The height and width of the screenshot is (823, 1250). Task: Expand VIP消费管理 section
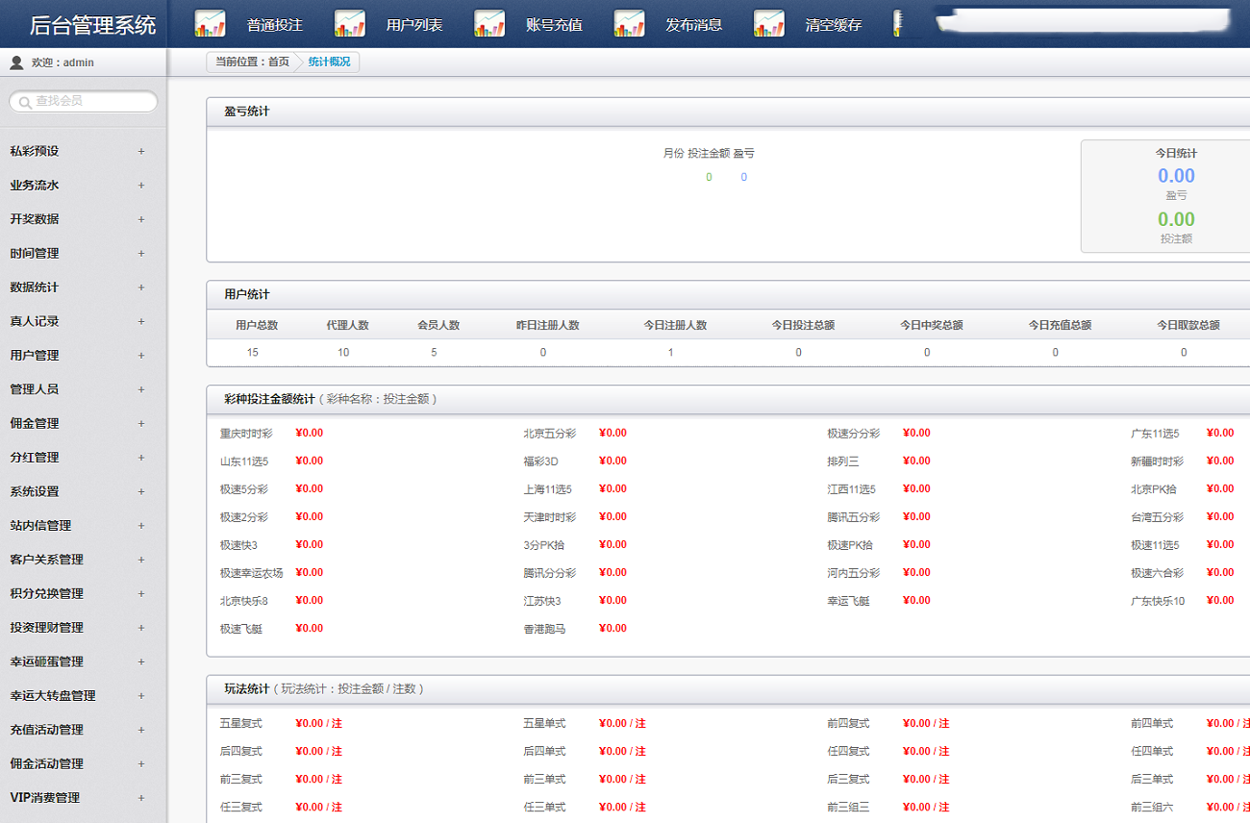point(140,798)
